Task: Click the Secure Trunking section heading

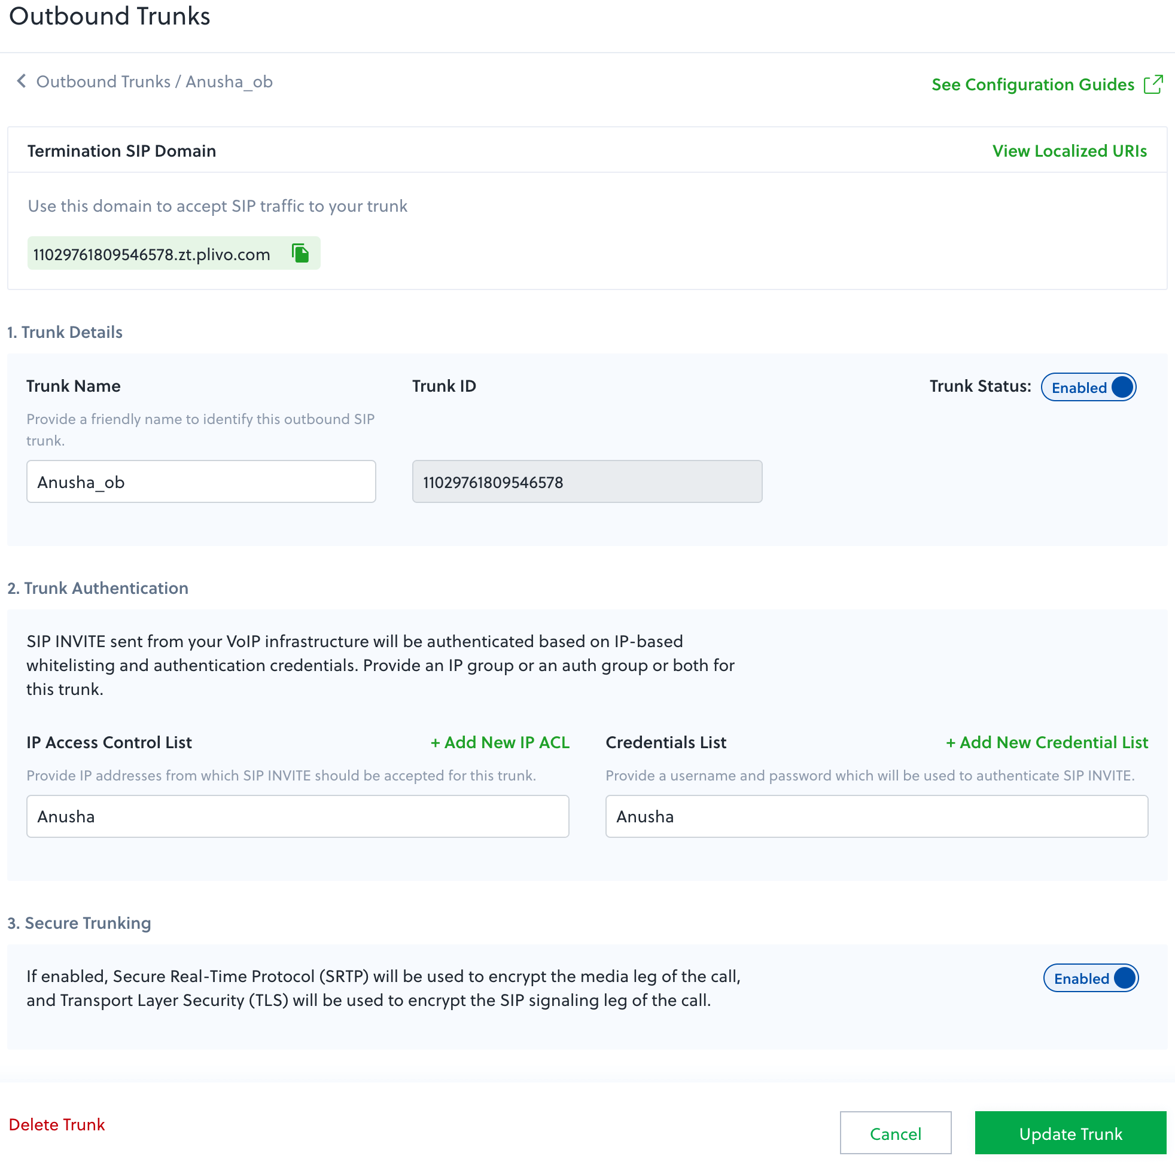Action: click(79, 923)
